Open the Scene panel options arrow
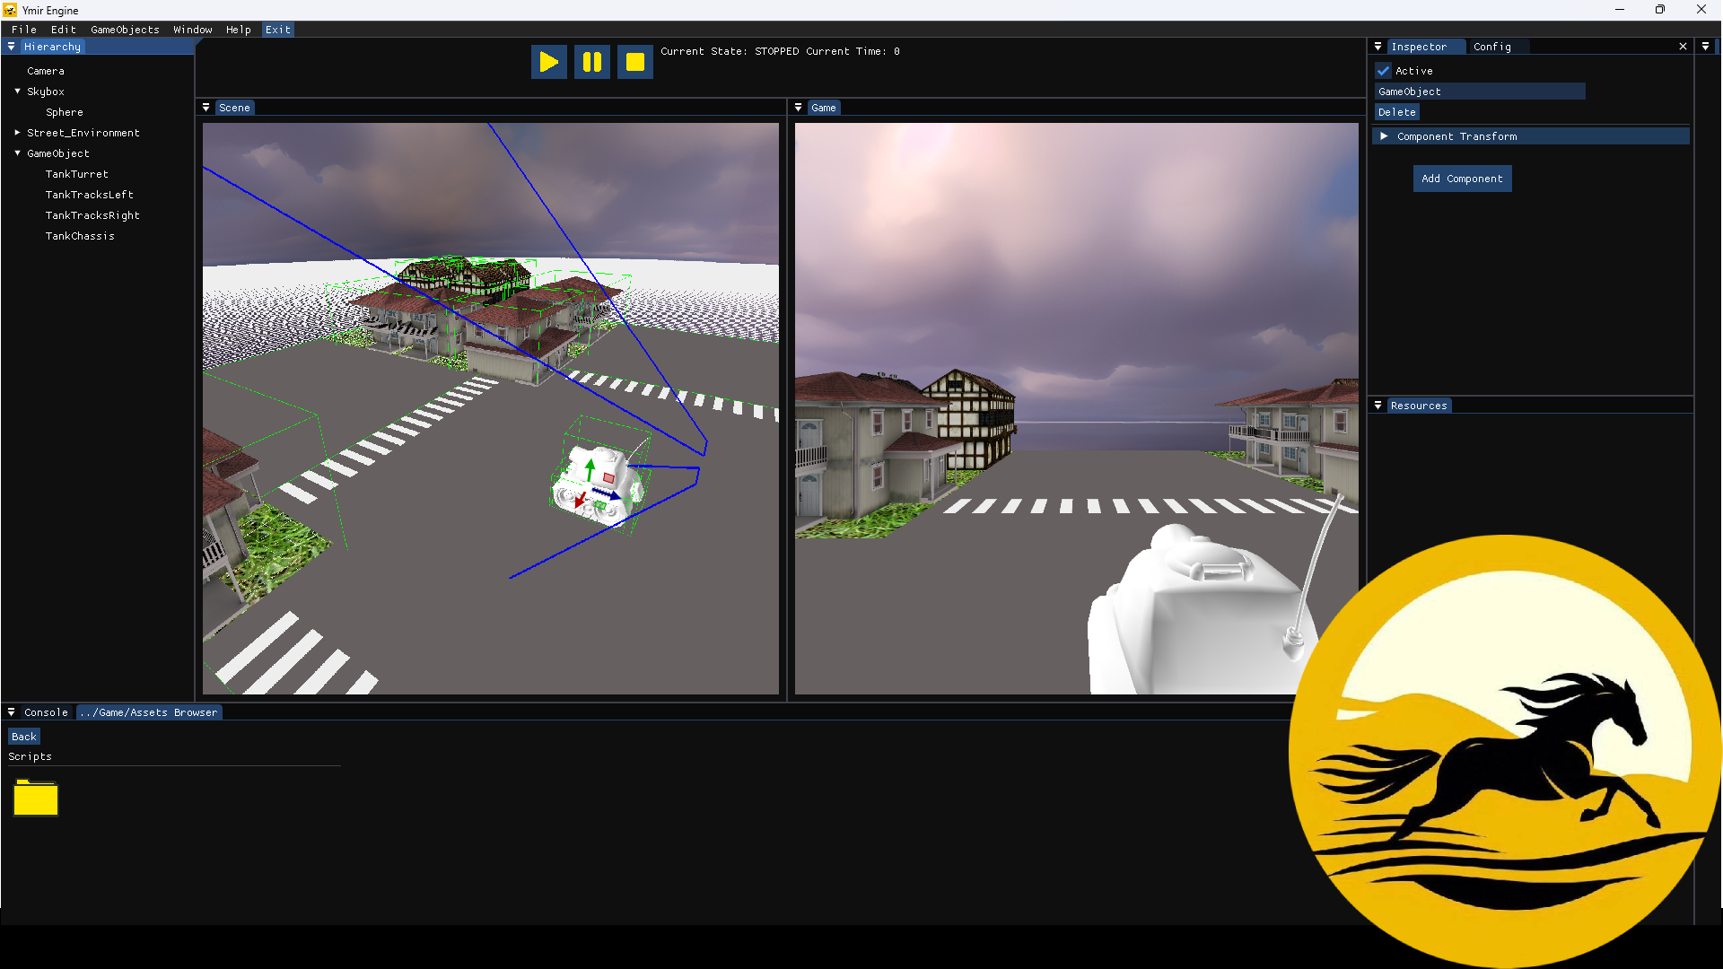Viewport: 1723px width, 969px height. [206, 108]
